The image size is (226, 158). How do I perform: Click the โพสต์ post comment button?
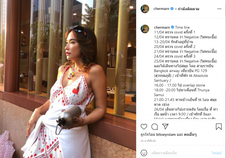point(216,153)
